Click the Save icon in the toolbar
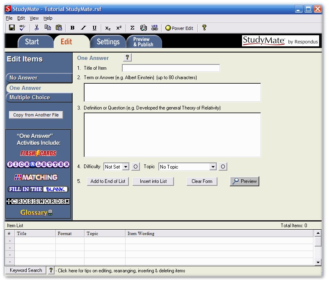 pyautogui.click(x=12, y=28)
